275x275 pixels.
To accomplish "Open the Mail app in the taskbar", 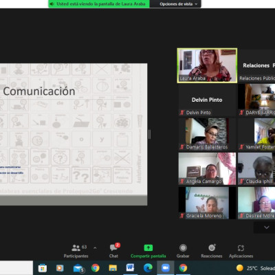I will click(x=78, y=268).
